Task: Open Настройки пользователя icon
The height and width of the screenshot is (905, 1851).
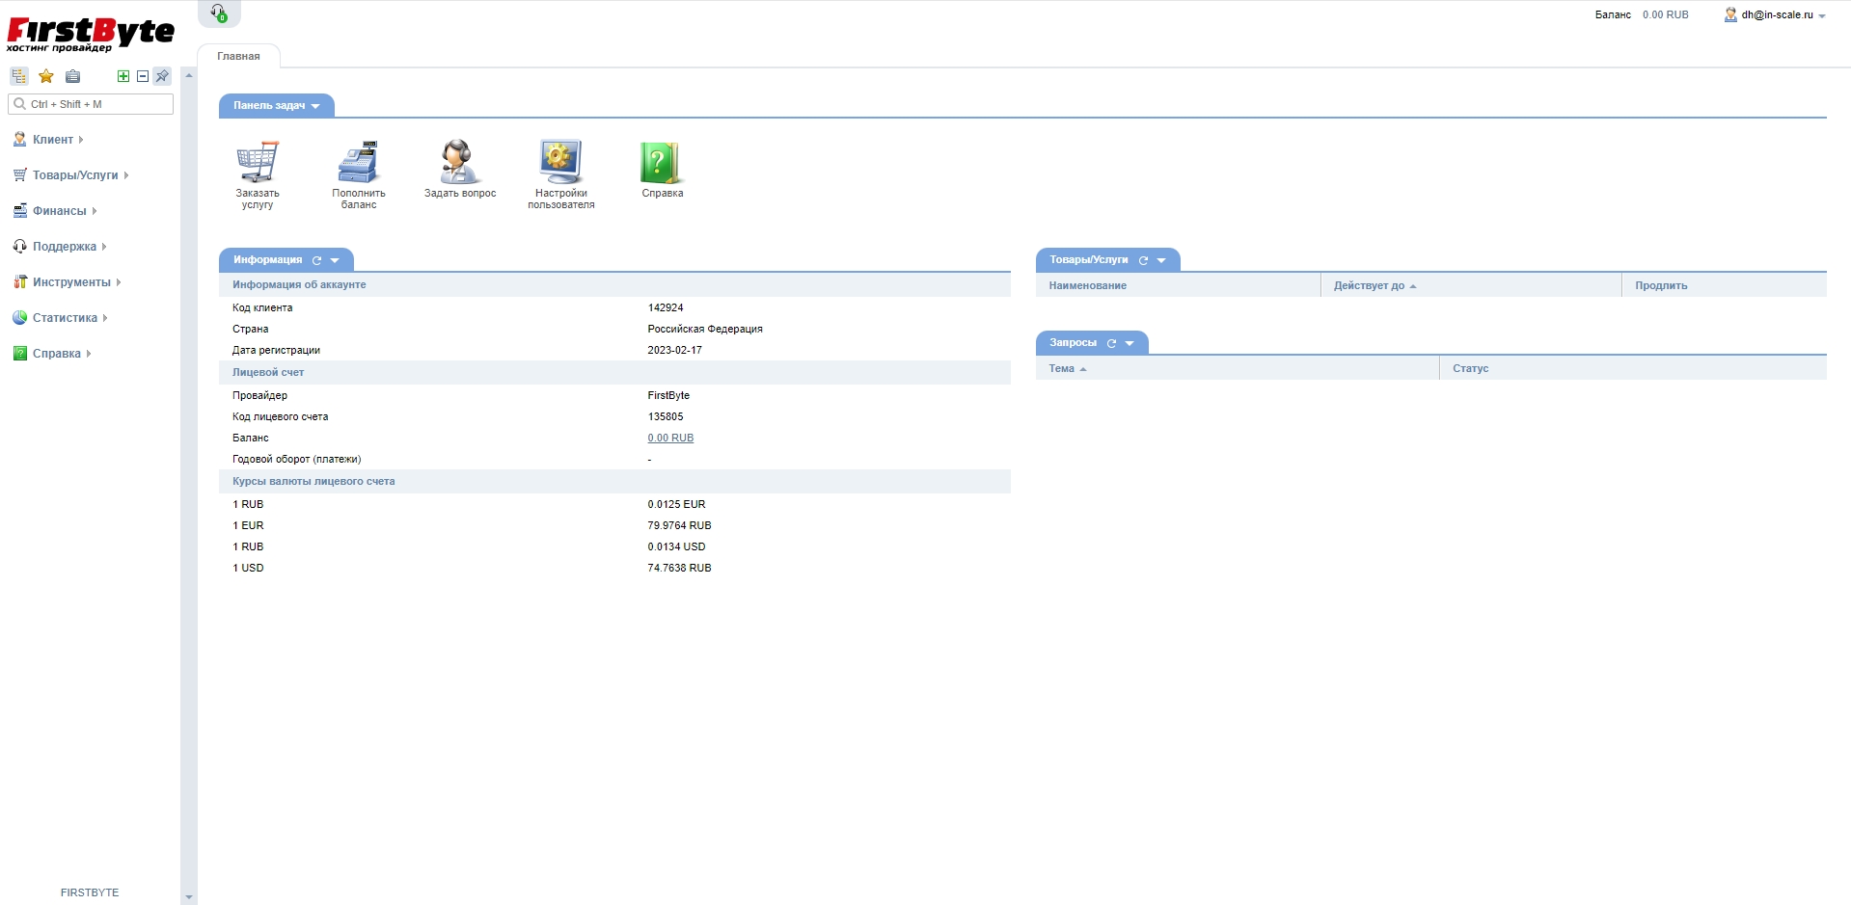Action: 561,162
